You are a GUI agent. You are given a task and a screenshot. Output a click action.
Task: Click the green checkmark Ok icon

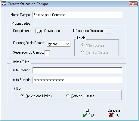[x=85, y=115]
